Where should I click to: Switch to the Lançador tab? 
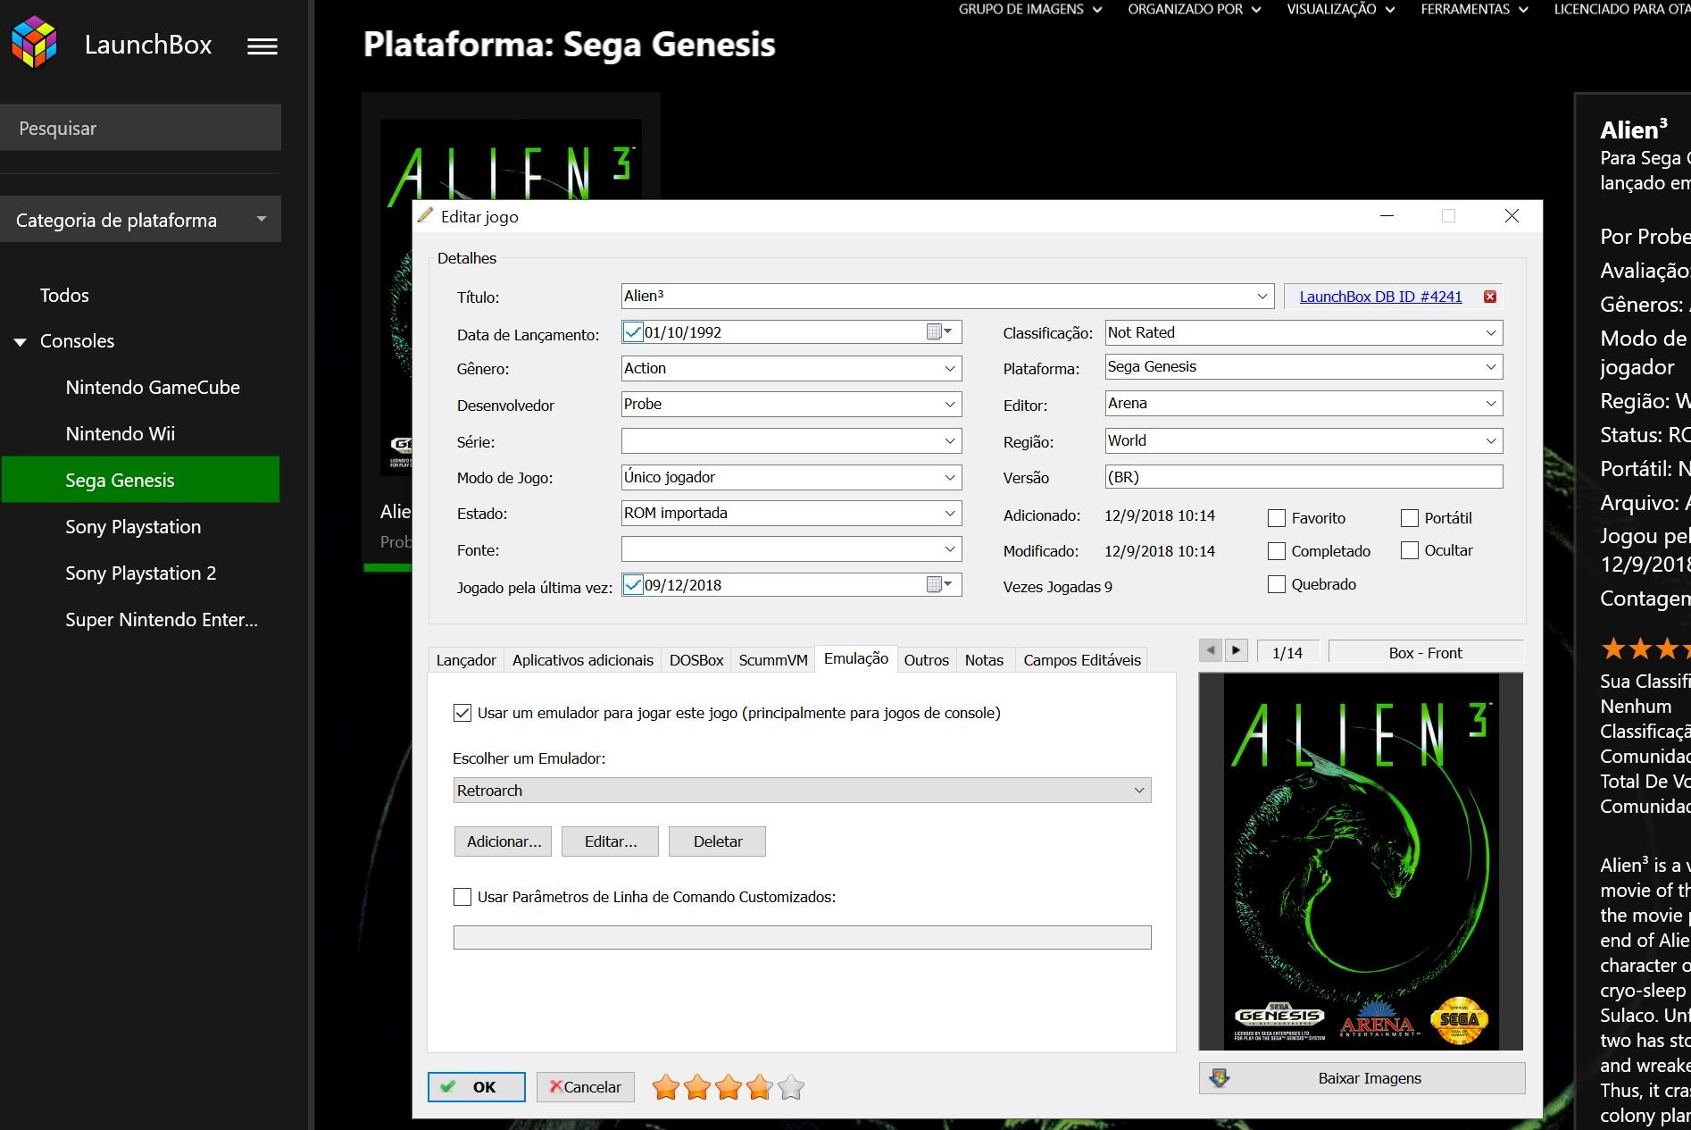coord(466,660)
